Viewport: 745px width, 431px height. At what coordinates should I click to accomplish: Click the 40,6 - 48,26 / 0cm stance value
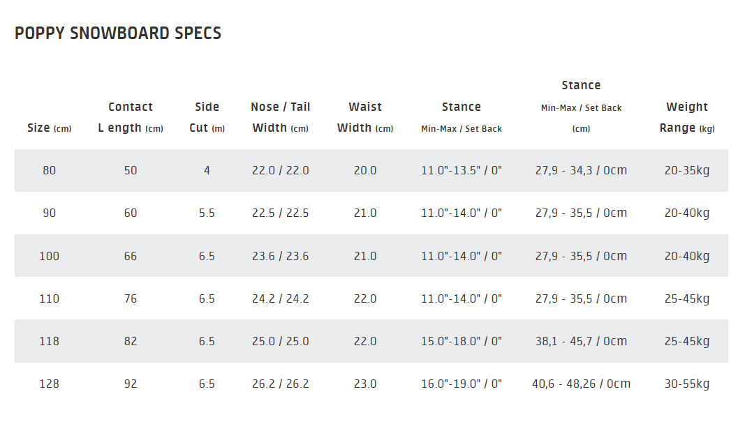pos(581,384)
